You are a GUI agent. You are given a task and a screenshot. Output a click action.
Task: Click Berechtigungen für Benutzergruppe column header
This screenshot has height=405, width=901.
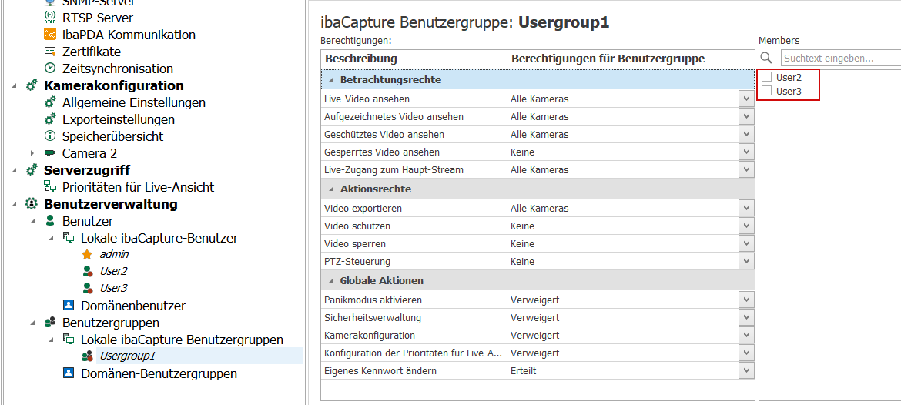point(631,59)
